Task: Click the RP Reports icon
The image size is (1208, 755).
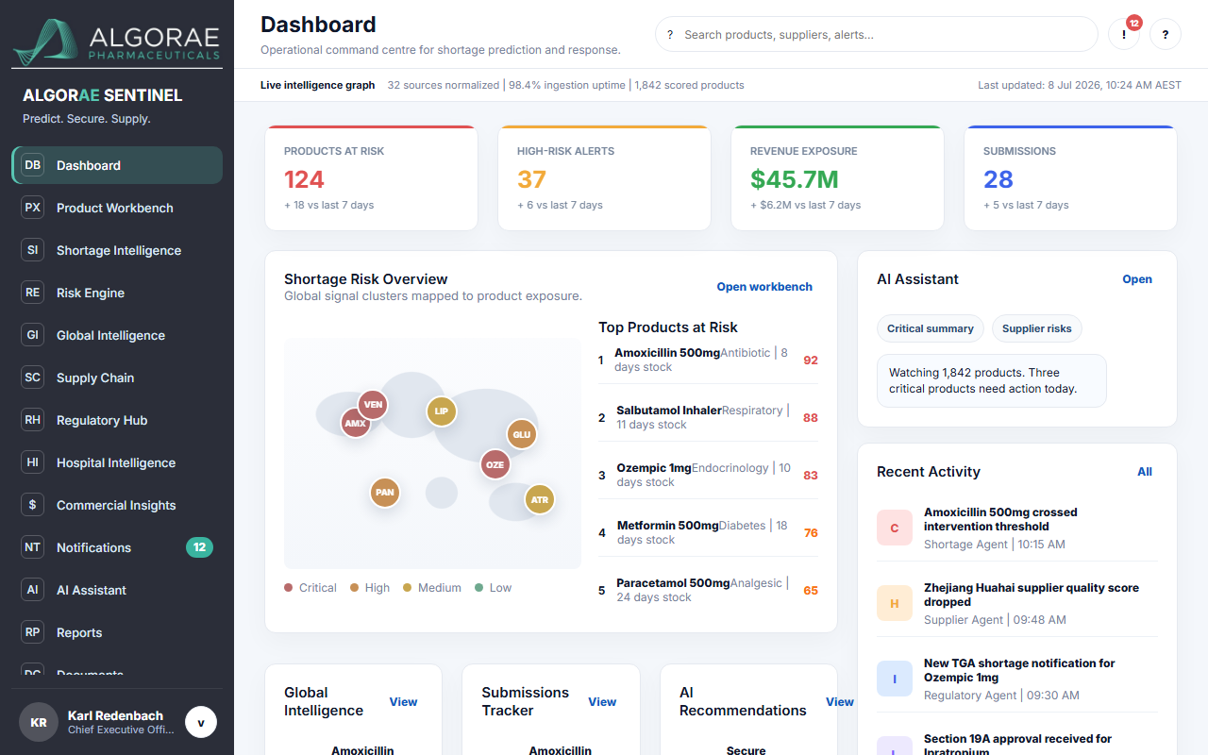Action: (x=33, y=632)
